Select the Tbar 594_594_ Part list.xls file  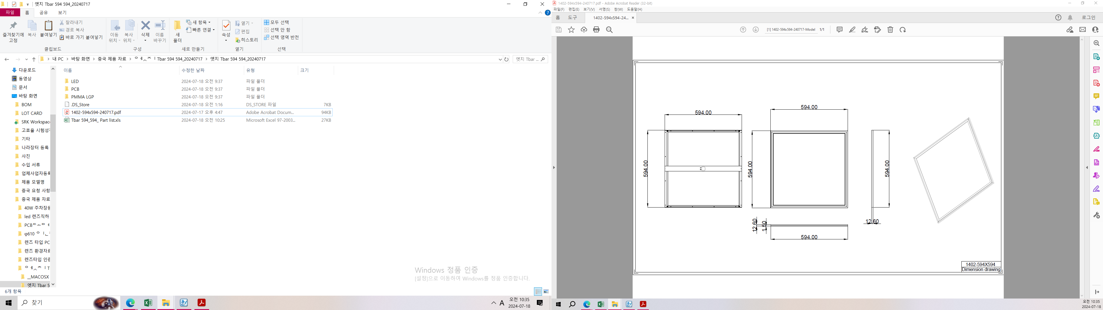[96, 120]
